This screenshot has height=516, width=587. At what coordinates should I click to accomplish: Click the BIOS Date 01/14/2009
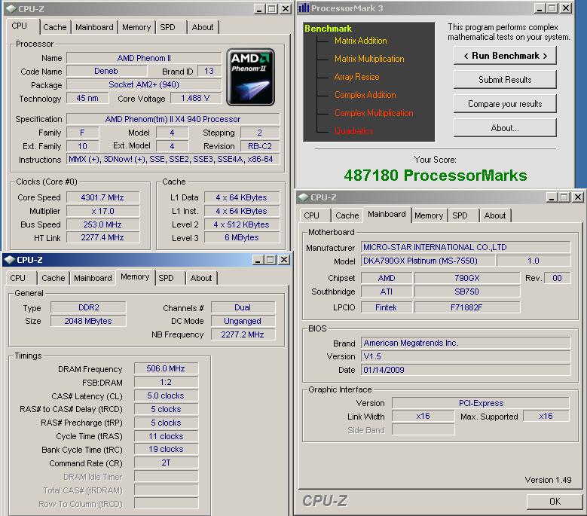coord(466,370)
